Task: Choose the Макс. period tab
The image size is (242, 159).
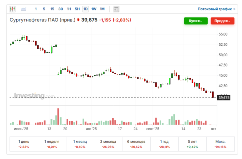Action: [221, 144]
